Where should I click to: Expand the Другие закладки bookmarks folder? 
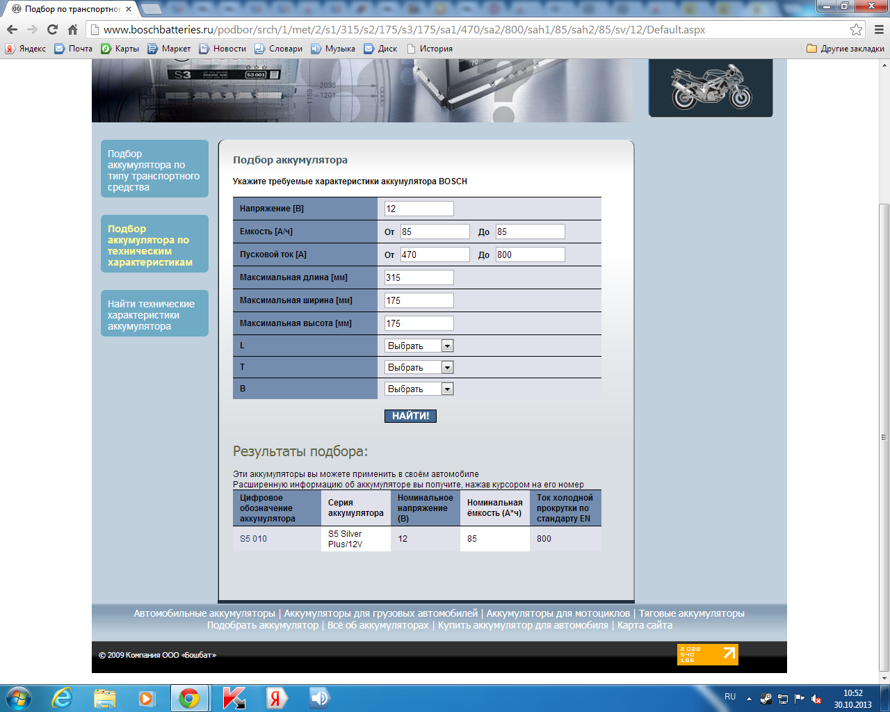[x=845, y=49]
